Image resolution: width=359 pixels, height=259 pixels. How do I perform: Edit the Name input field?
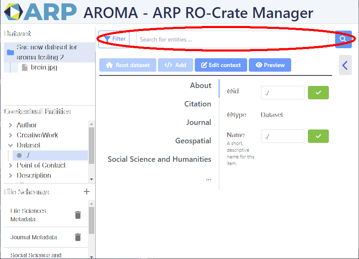coord(282,136)
